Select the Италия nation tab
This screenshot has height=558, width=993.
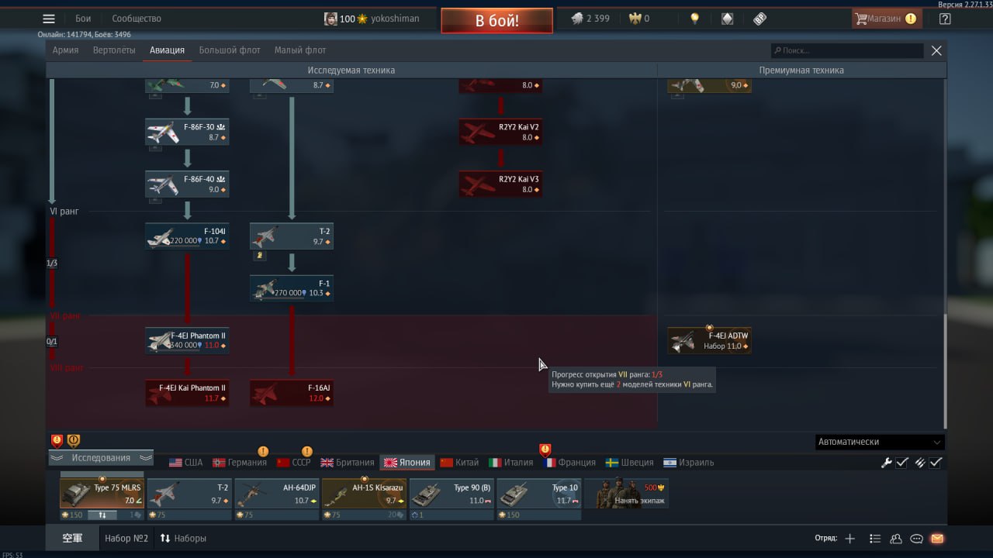tap(511, 463)
